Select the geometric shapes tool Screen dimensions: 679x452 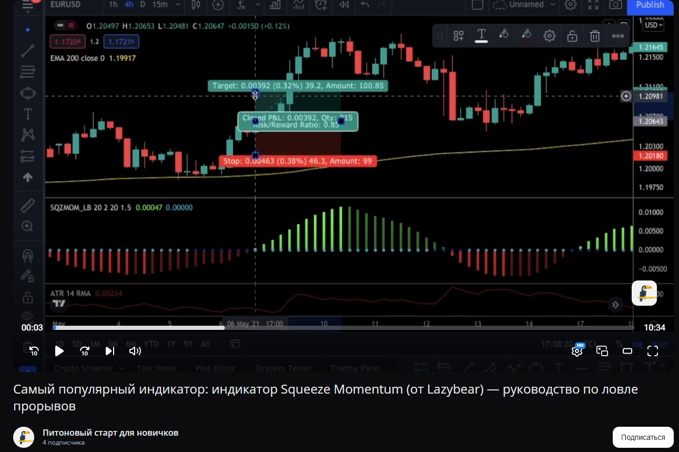click(x=27, y=93)
